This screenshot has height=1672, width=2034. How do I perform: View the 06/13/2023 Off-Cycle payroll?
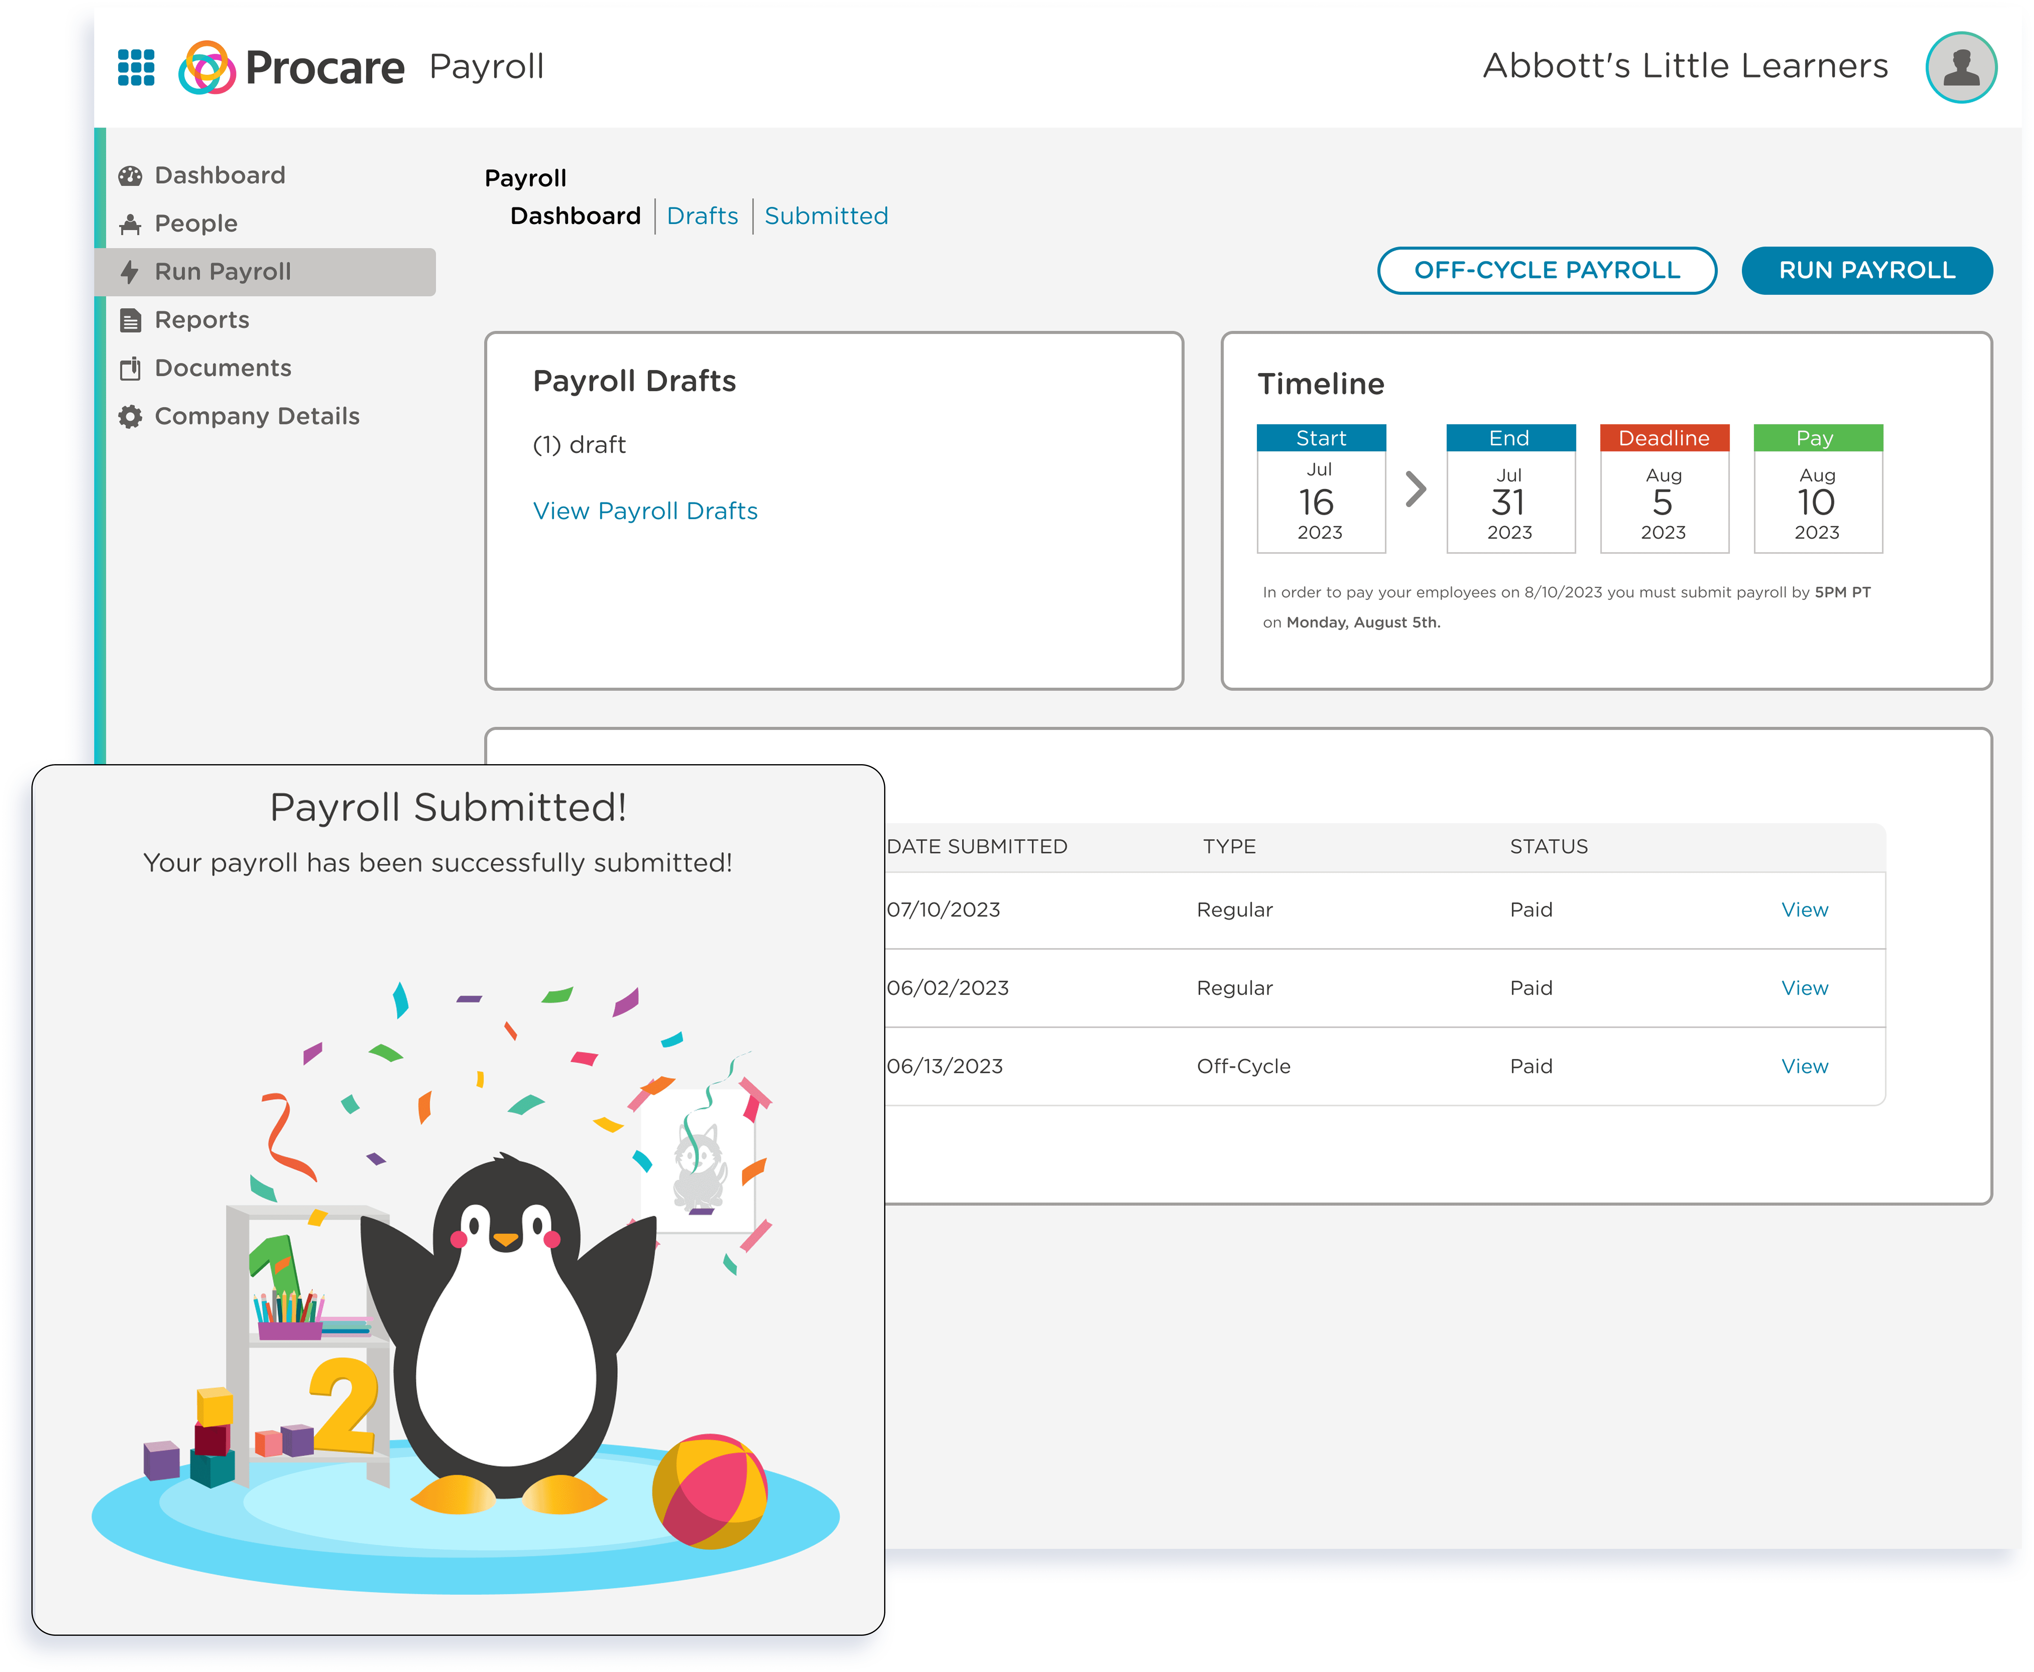(1804, 1066)
